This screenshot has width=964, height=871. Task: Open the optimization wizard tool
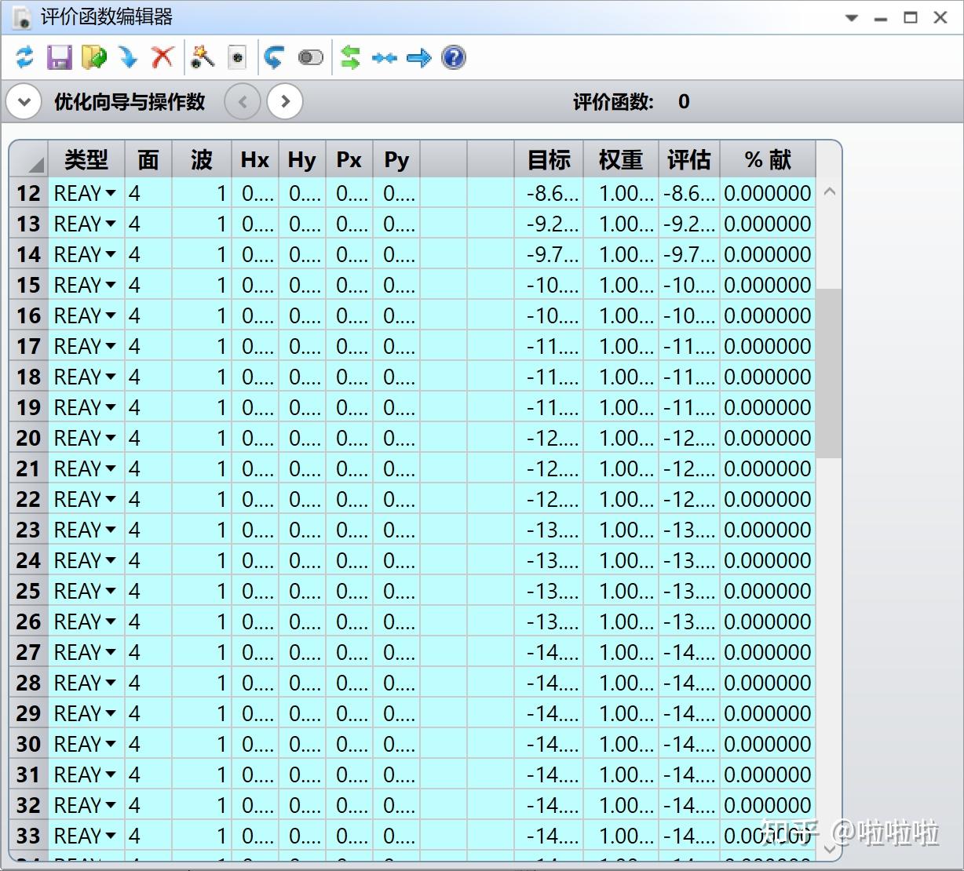(x=202, y=56)
